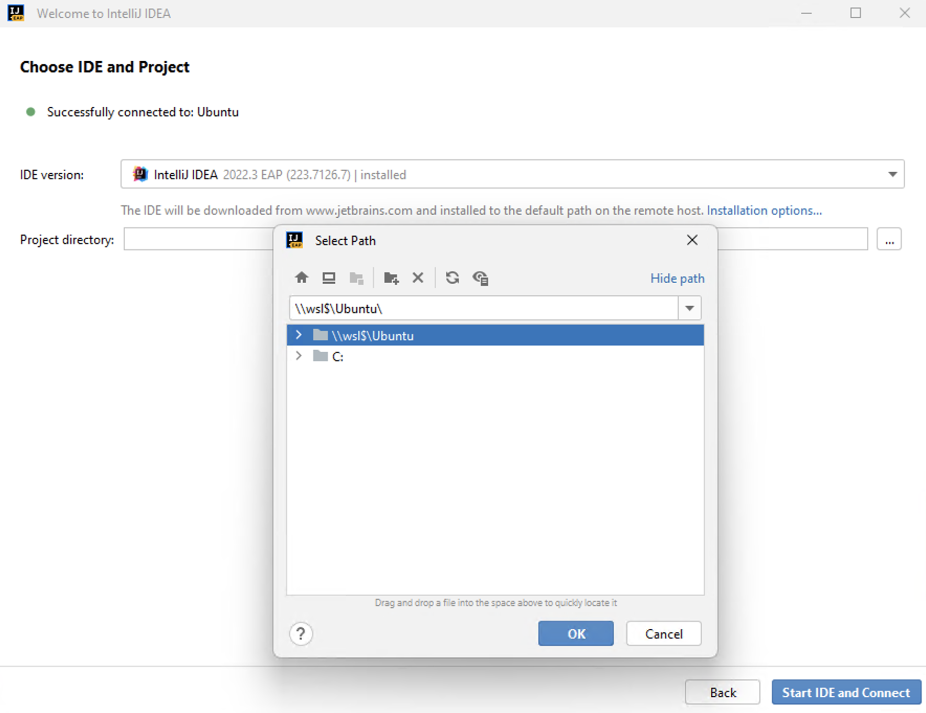Open Installation options link
The image size is (926, 713).
[x=764, y=210]
